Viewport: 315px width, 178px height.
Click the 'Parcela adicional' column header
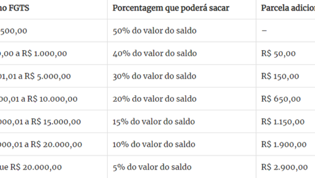288,8
